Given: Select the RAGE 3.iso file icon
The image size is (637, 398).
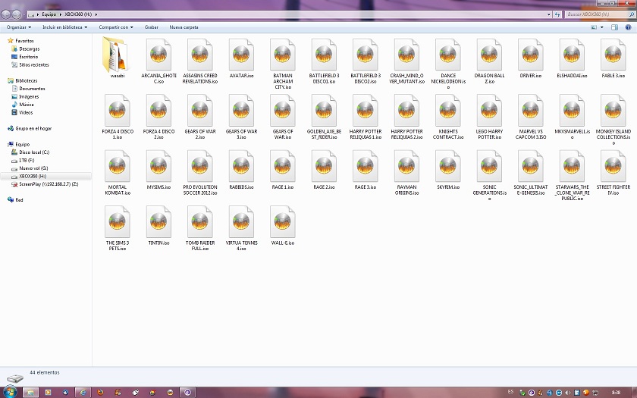Looking at the screenshot, I should tap(366, 167).
